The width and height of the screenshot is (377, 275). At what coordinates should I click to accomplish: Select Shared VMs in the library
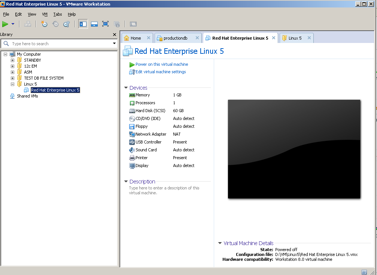pyautogui.click(x=27, y=96)
